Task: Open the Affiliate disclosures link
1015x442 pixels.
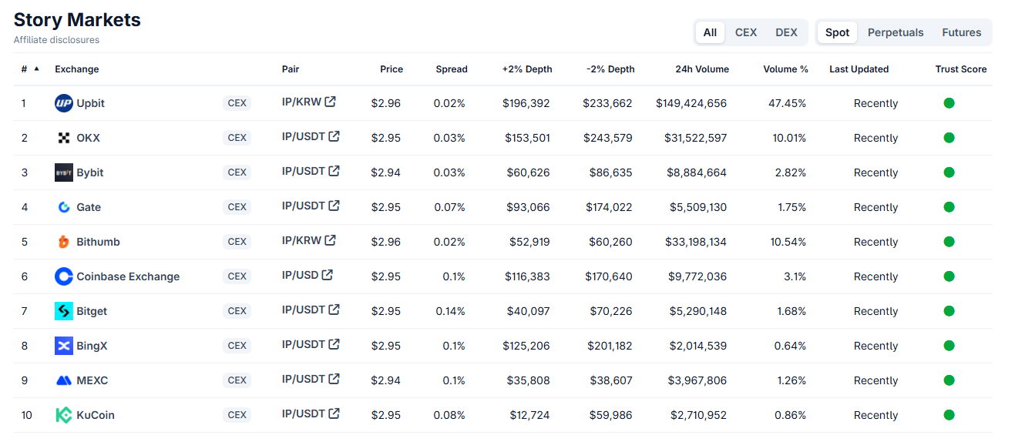Action: point(56,40)
